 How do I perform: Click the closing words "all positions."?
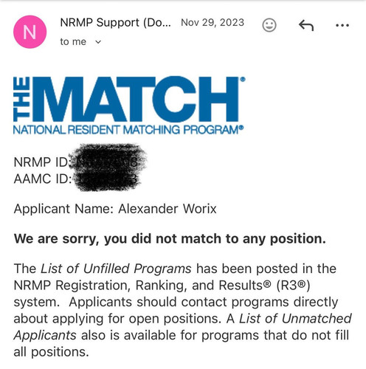(51, 352)
